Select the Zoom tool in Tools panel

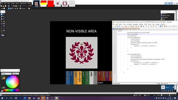(x=4, y=19)
